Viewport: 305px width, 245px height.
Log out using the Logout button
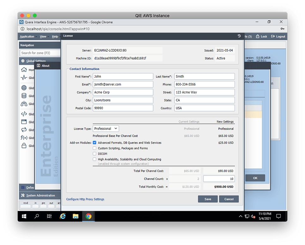coord(278,36)
